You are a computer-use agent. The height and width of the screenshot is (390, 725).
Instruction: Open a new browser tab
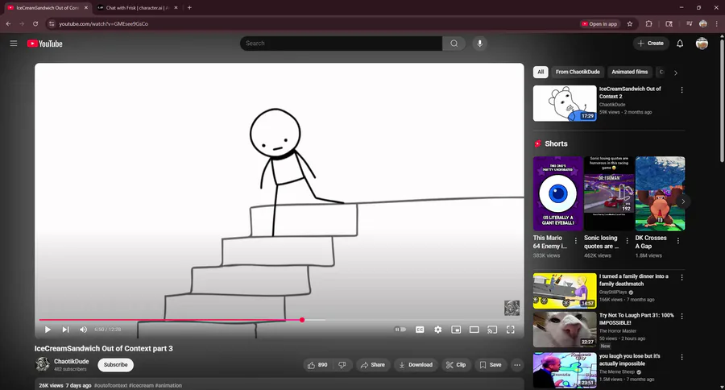click(x=189, y=8)
